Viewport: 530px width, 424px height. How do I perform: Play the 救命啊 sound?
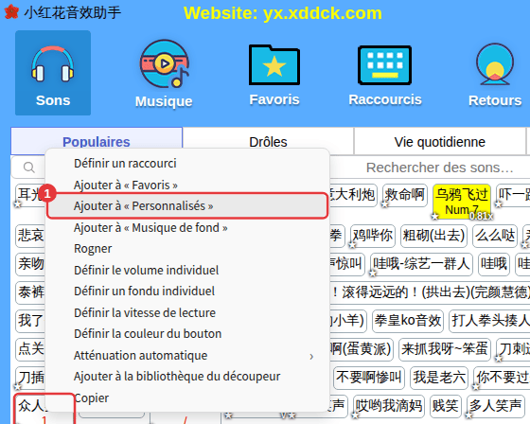[405, 195]
